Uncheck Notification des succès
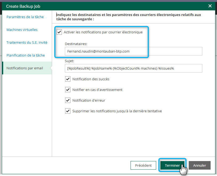The width and height of the screenshot is (217, 176). click(x=68, y=79)
